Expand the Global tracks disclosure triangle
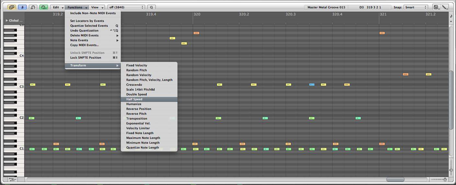Screen dimensions: 456x185 point(7,21)
